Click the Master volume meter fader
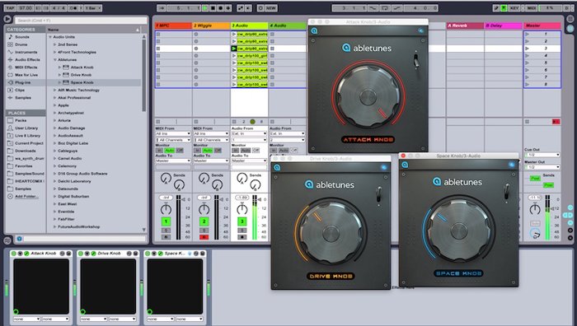The image size is (577, 326). (x=547, y=217)
